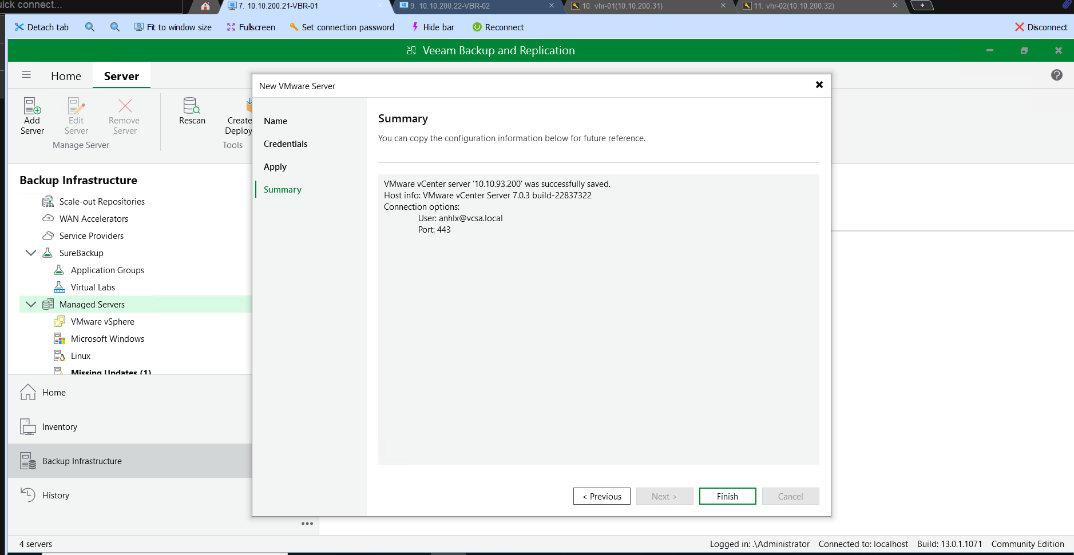This screenshot has width=1074, height=555.
Task: Open the help question mark icon
Action: click(x=1056, y=75)
